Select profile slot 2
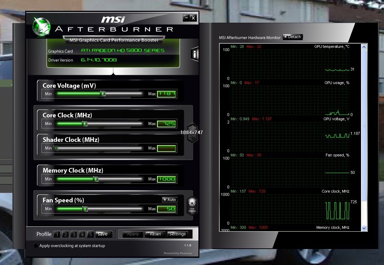The image size is (384, 265). 65,234
